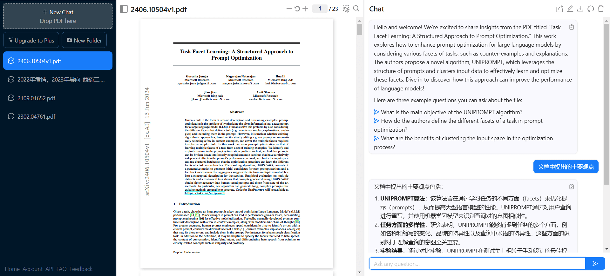610x276 pixels.
Task: Reset the chat with the refresh icon
Action: (x=591, y=9)
